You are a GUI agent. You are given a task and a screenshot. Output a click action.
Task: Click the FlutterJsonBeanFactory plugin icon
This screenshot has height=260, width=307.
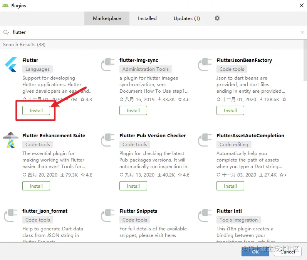205,65
